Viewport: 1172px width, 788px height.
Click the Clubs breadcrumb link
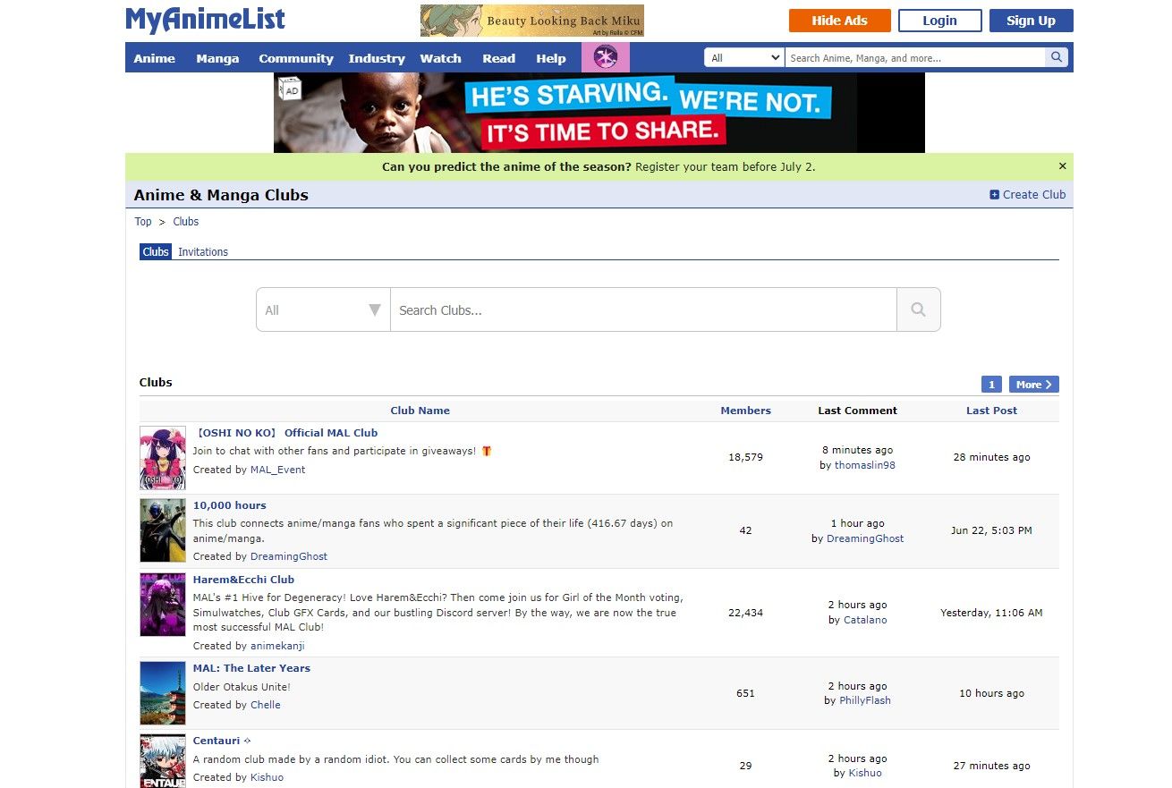(x=186, y=222)
